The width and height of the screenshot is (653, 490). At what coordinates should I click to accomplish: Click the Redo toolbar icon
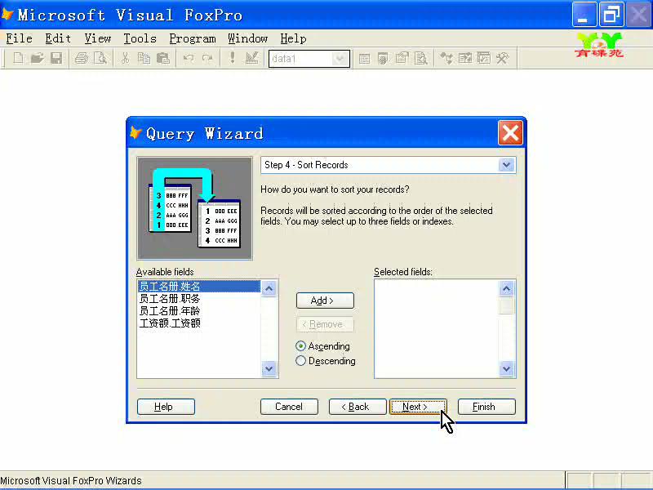coord(207,58)
